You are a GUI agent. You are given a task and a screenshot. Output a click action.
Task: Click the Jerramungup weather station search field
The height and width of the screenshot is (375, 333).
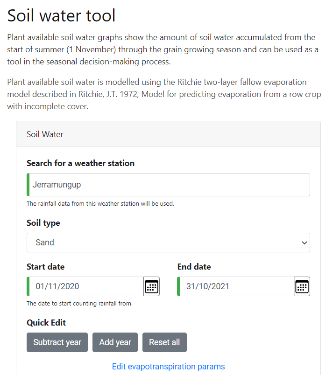[x=168, y=185]
